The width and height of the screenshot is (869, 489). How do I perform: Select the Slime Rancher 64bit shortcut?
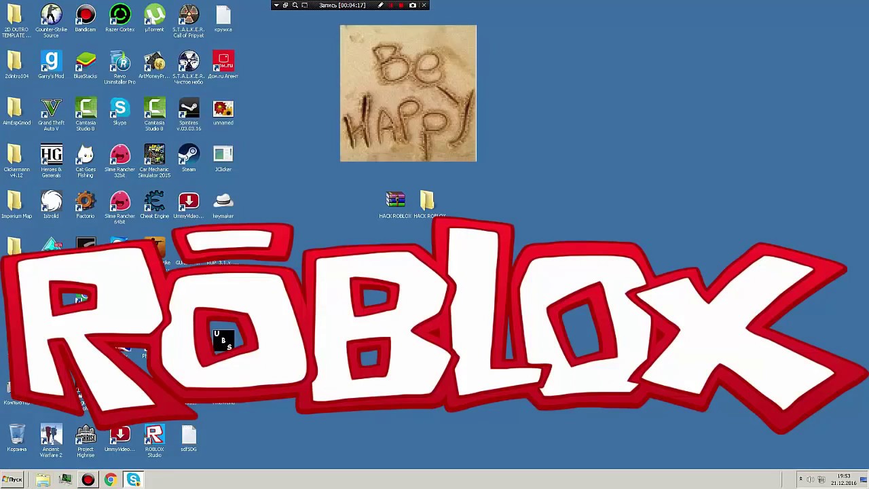pyautogui.click(x=120, y=207)
